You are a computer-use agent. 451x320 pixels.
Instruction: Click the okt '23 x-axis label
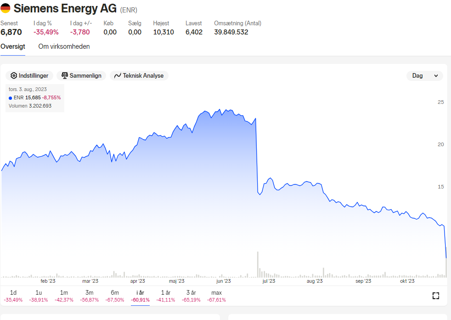[407, 281]
